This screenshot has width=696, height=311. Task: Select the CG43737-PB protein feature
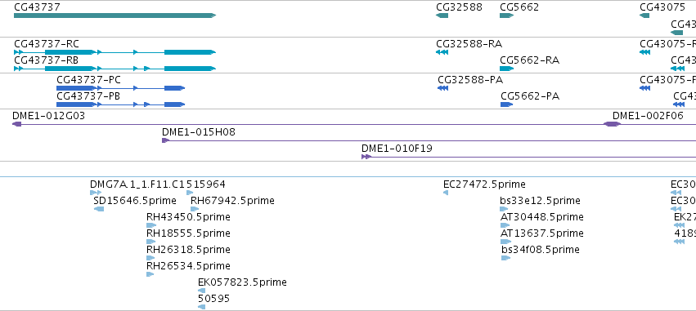click(x=120, y=104)
